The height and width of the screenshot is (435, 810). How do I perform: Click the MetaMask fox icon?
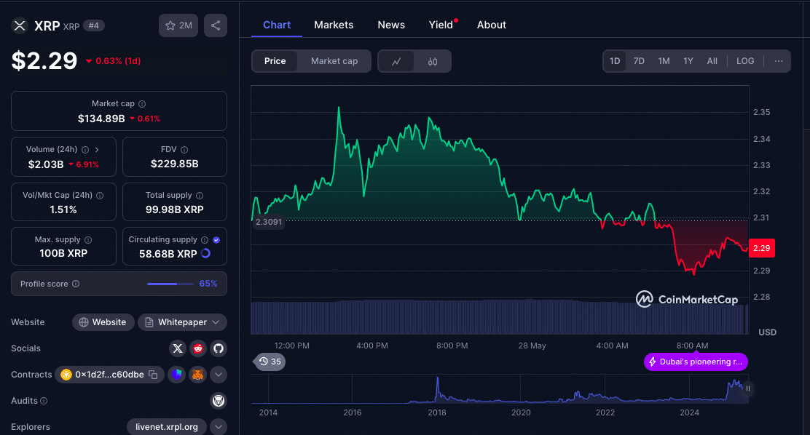pyautogui.click(x=197, y=375)
